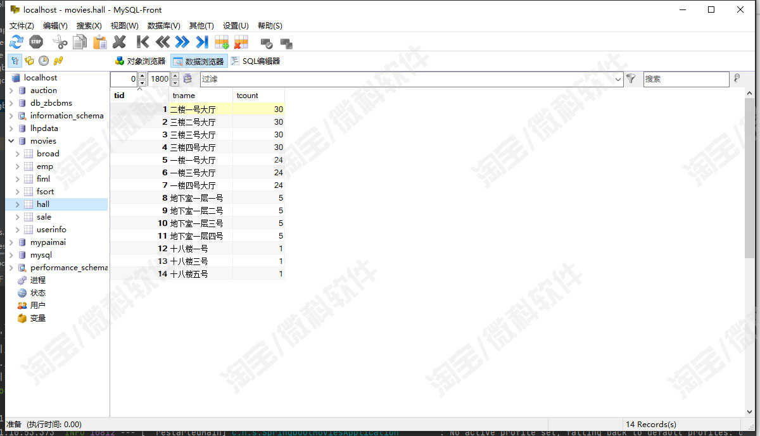Open the 其他(T) menu
The image size is (760, 436).
click(x=201, y=25)
